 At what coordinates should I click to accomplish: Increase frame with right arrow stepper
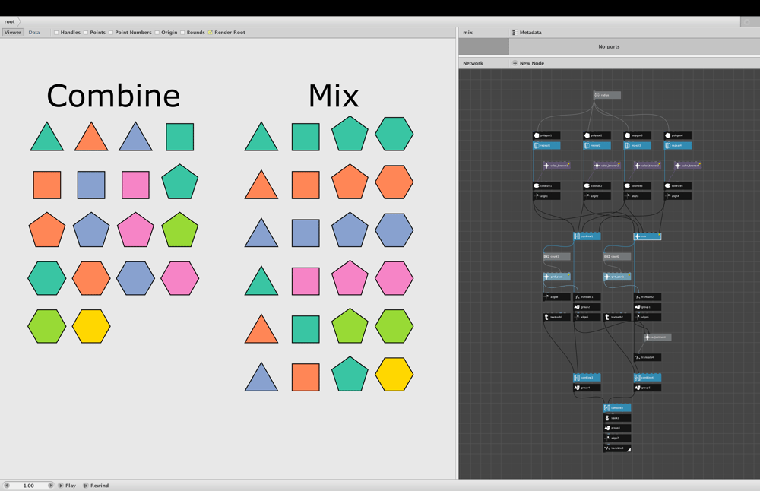tap(50, 485)
